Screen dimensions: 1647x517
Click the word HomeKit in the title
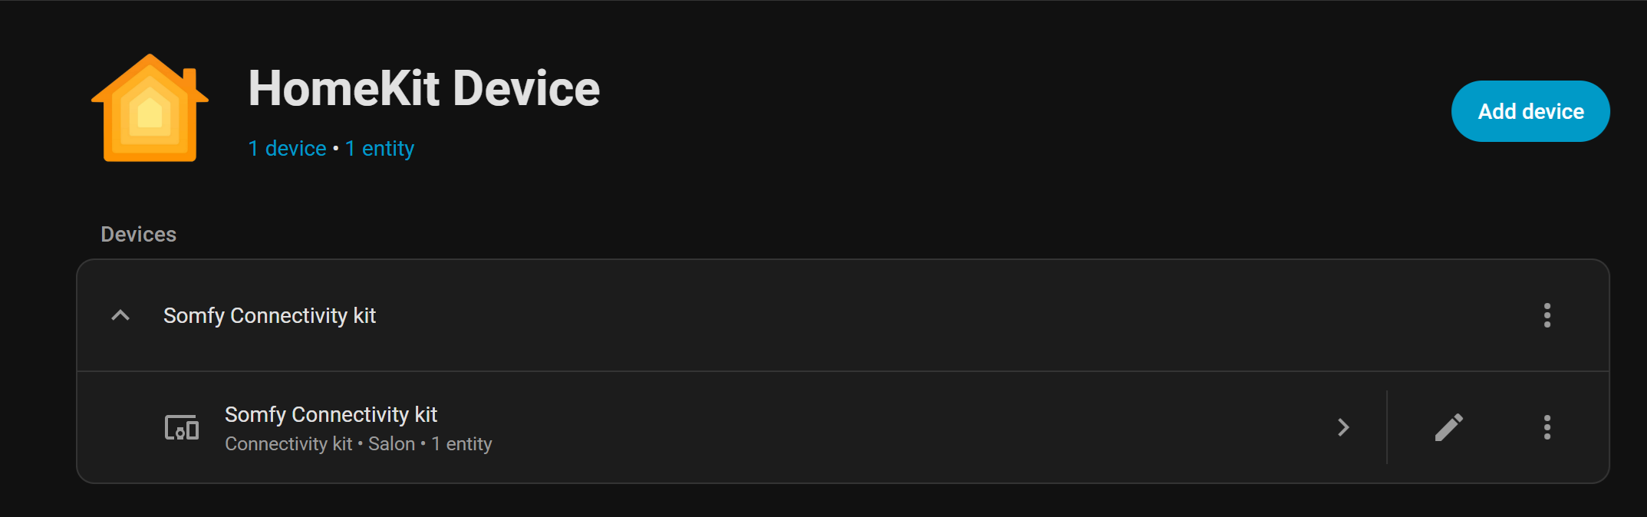click(344, 88)
